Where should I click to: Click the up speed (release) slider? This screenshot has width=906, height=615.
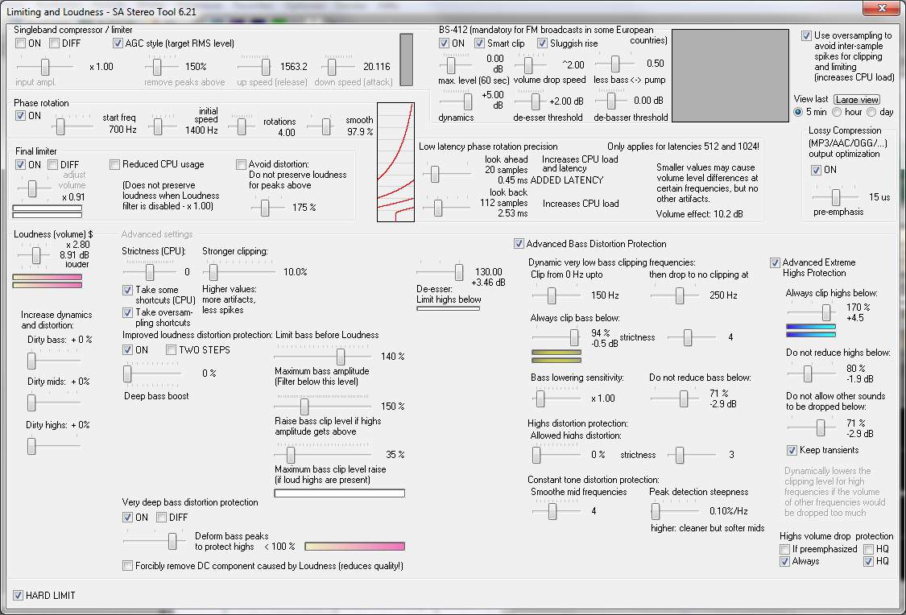click(x=254, y=66)
